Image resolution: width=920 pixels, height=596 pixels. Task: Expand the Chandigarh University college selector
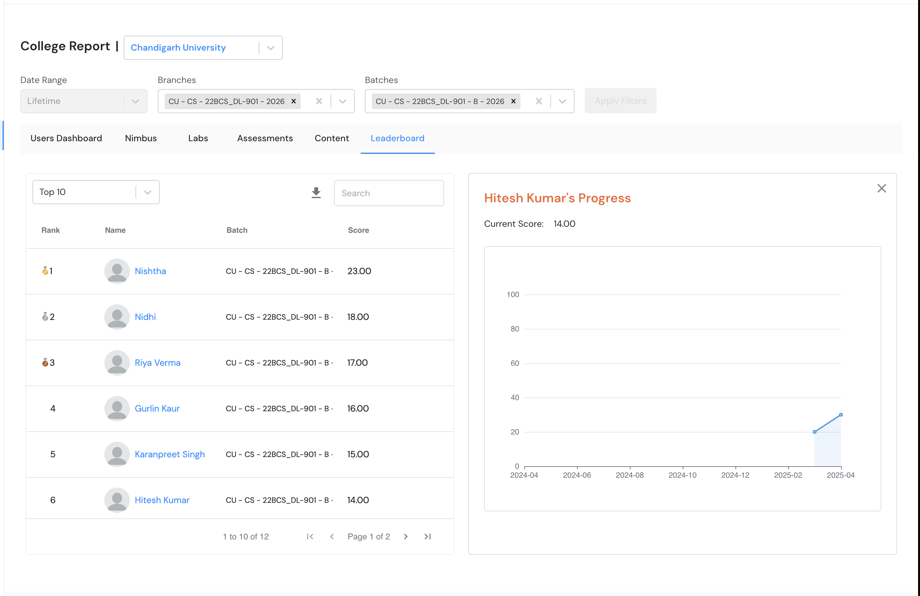click(271, 48)
